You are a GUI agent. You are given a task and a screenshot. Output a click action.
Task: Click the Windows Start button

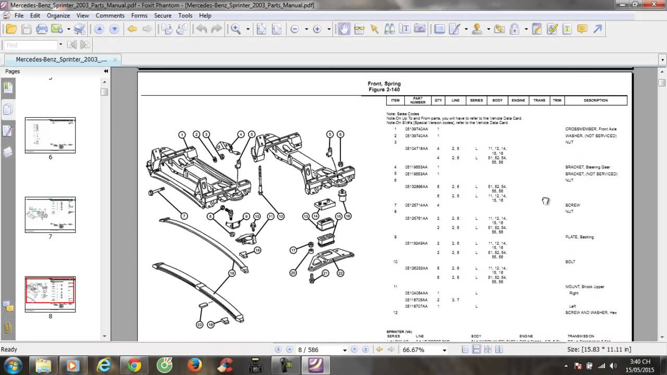tap(12, 365)
